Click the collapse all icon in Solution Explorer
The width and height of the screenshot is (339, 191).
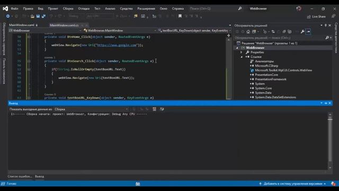pos(284,32)
